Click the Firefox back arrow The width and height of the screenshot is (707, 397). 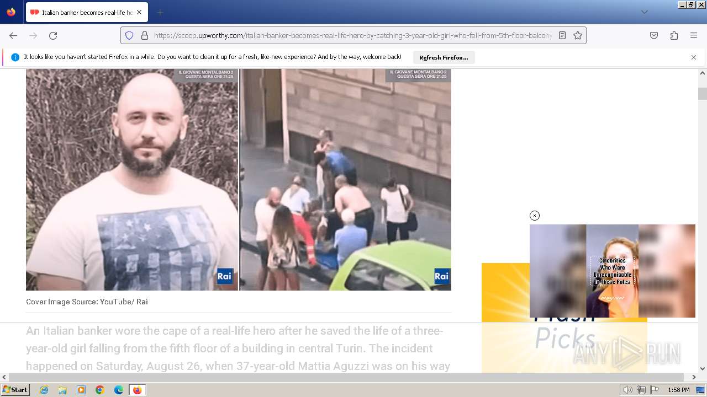[x=13, y=35]
